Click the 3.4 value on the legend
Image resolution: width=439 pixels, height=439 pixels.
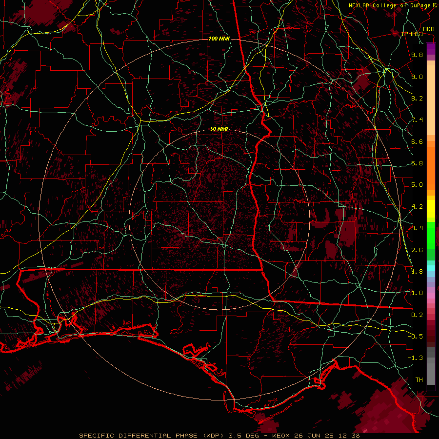pos(417,228)
